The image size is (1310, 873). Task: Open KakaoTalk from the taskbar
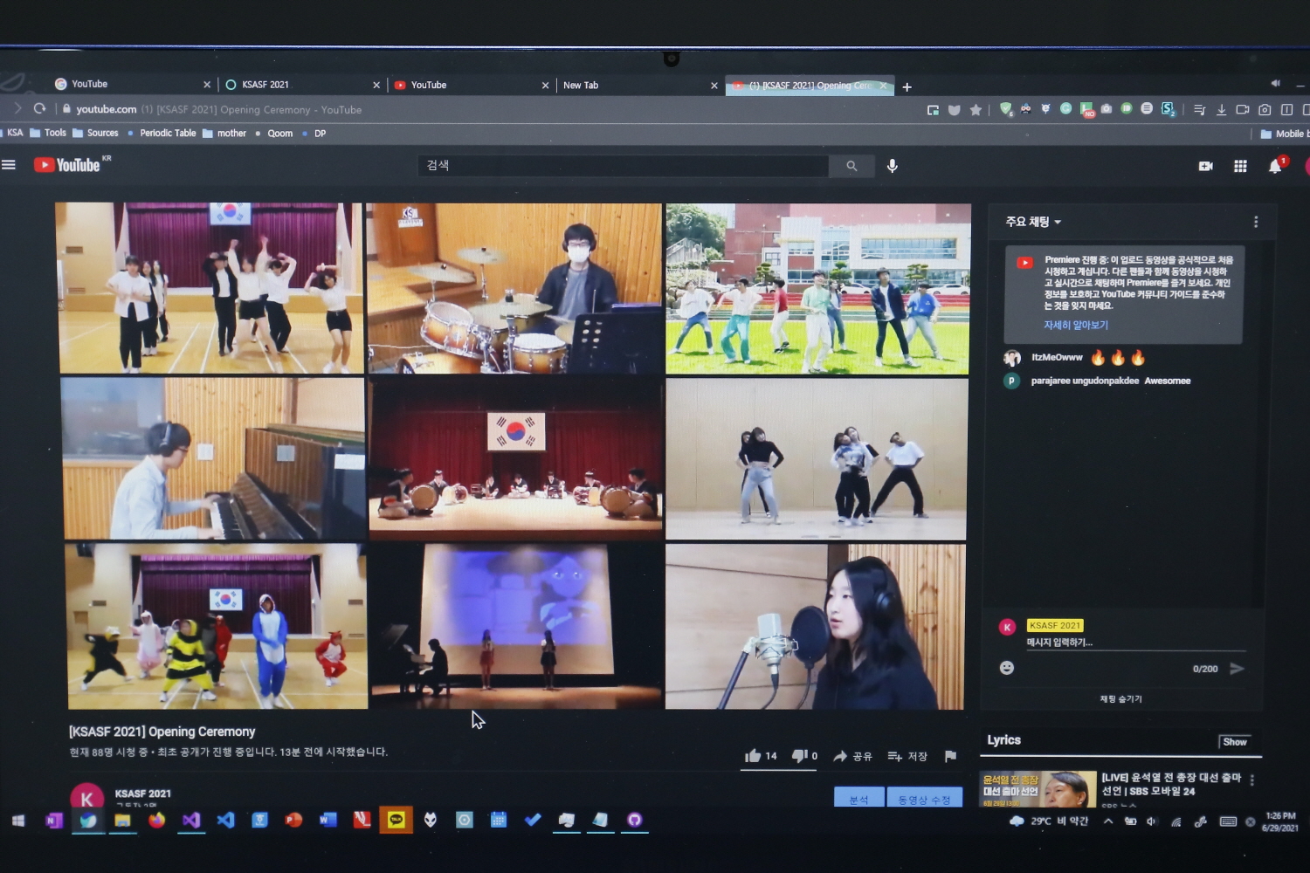[396, 820]
